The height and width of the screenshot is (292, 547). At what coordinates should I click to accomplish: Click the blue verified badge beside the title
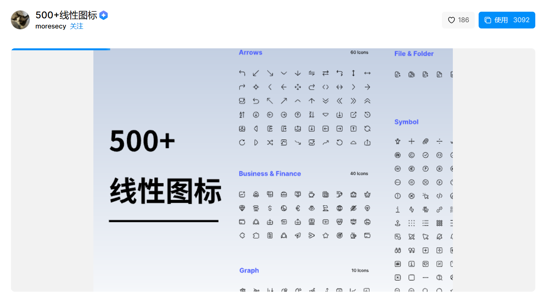click(104, 15)
